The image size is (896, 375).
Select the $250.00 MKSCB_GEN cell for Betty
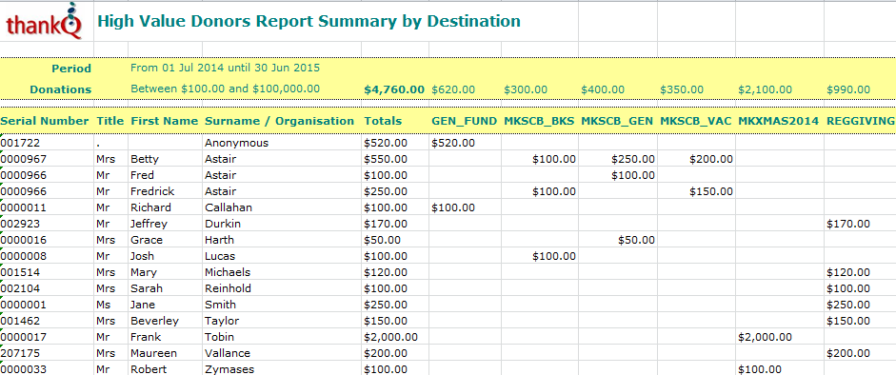coord(633,159)
